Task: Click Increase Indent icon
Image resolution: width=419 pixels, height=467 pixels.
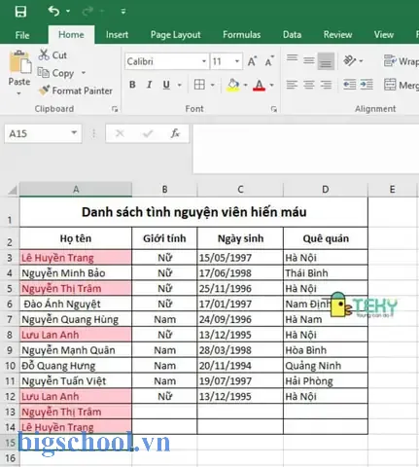Action: pos(367,85)
